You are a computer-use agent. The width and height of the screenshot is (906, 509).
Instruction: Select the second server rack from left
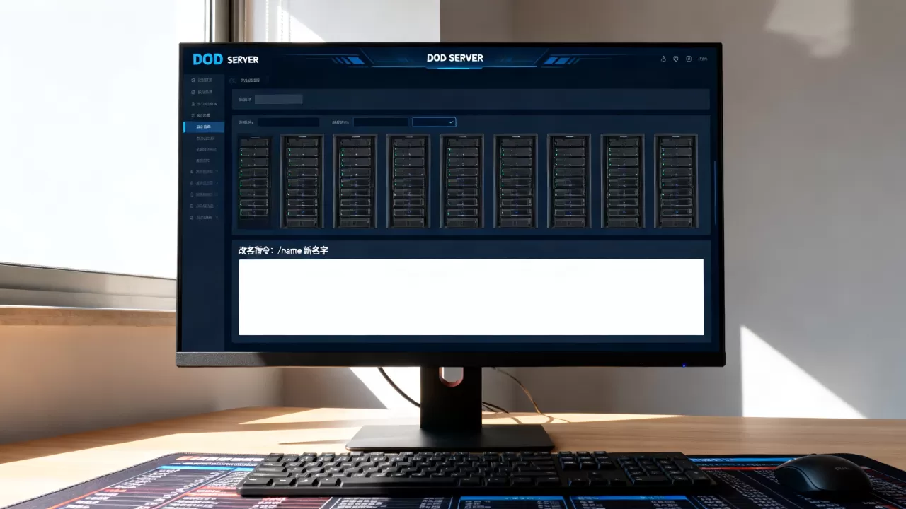302,181
